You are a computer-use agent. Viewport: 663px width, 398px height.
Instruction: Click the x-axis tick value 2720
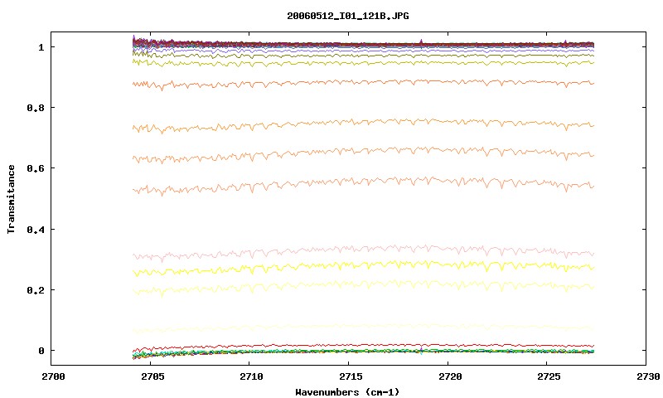[449, 376]
